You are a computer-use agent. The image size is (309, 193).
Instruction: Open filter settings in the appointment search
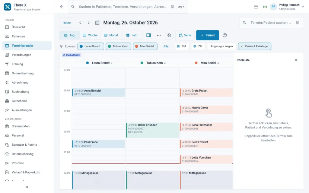point(297,23)
